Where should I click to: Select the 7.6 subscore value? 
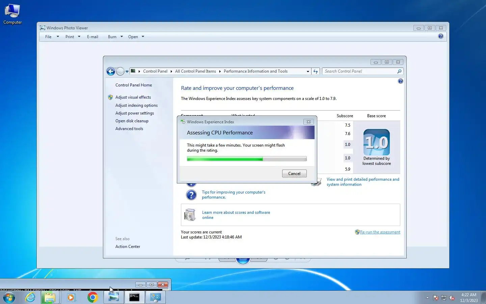[348, 134]
